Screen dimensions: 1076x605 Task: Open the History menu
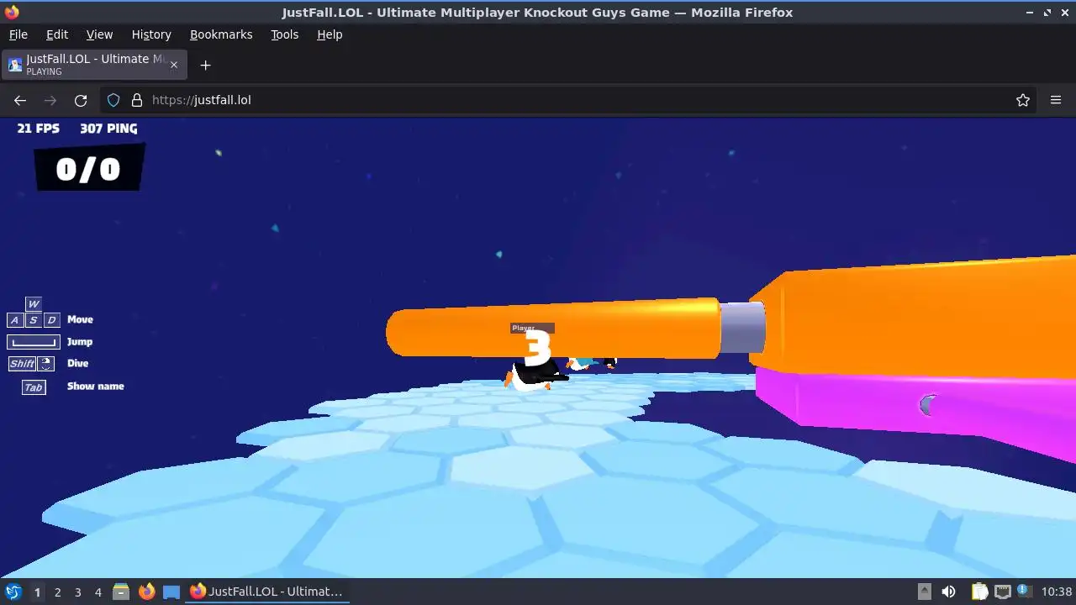pos(151,34)
